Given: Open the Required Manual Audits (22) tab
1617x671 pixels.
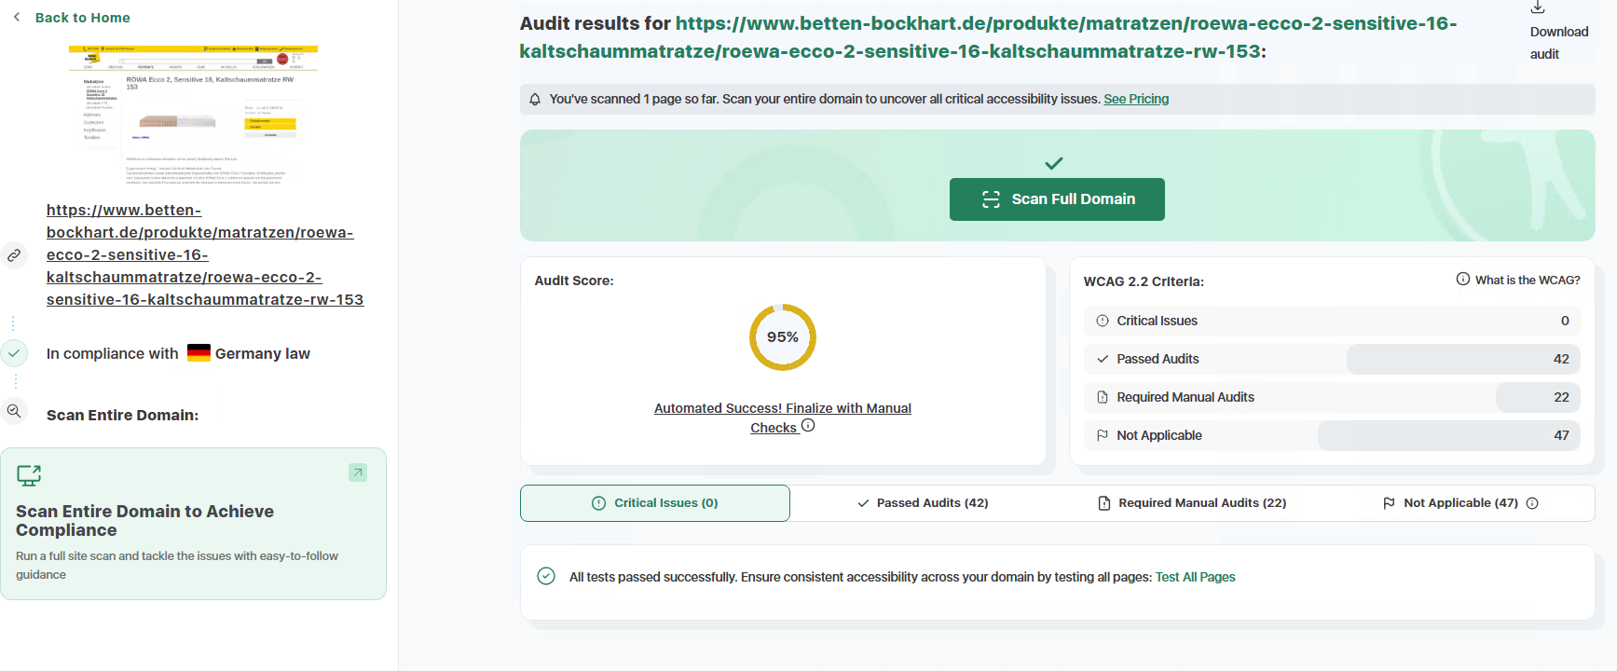Looking at the screenshot, I should click(1192, 503).
